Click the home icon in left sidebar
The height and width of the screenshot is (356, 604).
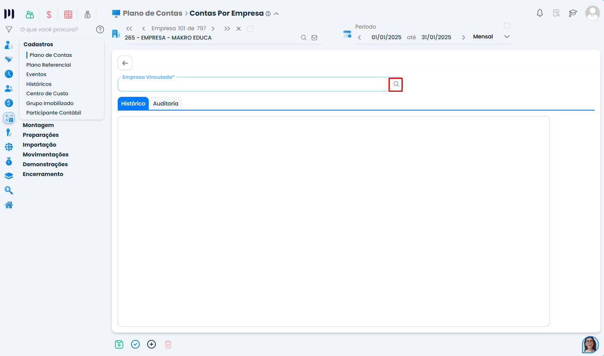pyautogui.click(x=9, y=205)
